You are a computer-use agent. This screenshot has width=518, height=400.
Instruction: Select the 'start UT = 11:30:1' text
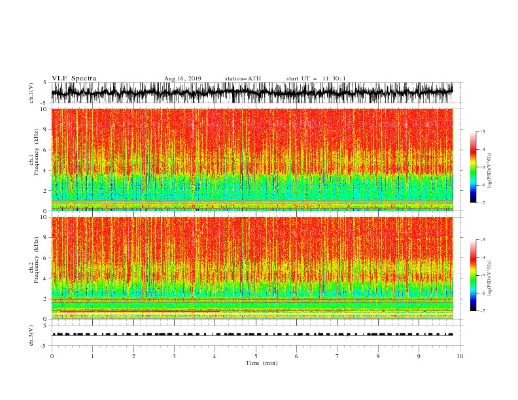(316, 78)
